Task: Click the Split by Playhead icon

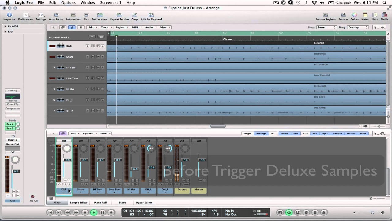Action: click(151, 17)
